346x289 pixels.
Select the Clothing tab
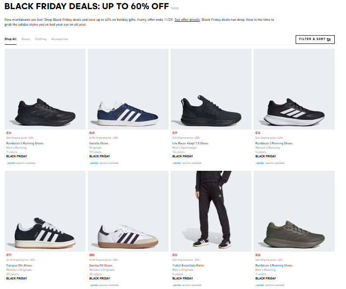click(40, 39)
